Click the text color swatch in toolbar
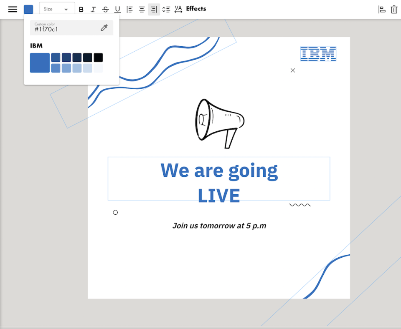Viewport: 401px width, 329px height. [x=28, y=9]
